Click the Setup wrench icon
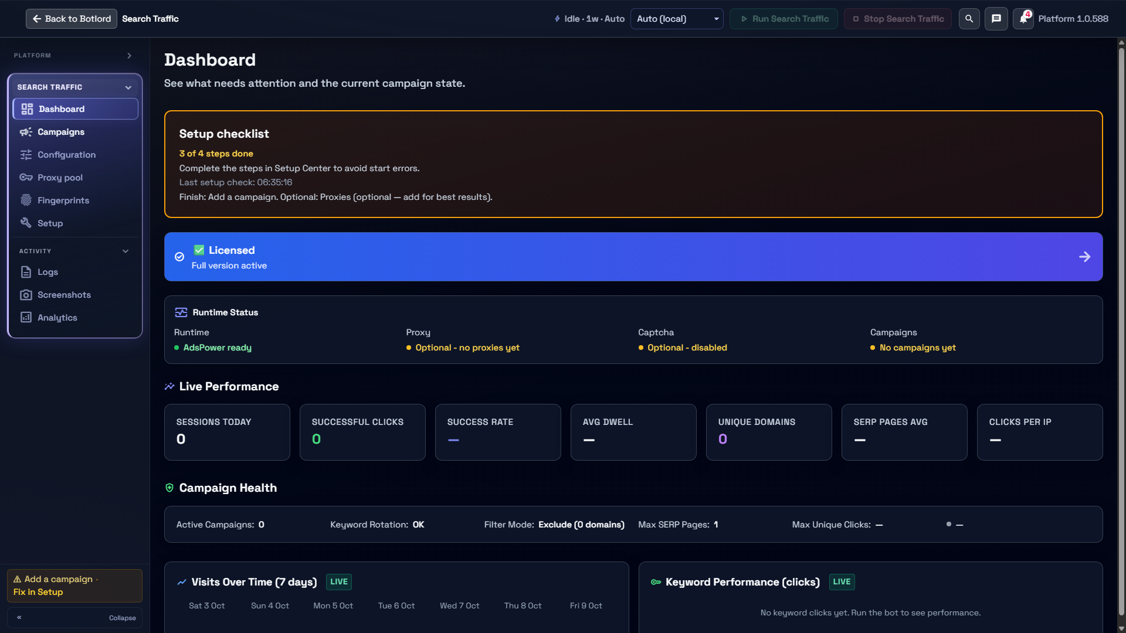Image resolution: width=1126 pixels, height=633 pixels. pyautogui.click(x=26, y=223)
